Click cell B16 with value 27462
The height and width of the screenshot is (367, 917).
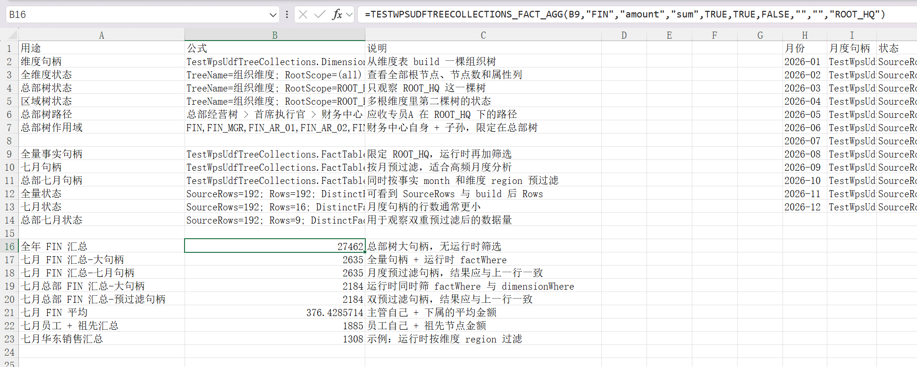click(275, 246)
